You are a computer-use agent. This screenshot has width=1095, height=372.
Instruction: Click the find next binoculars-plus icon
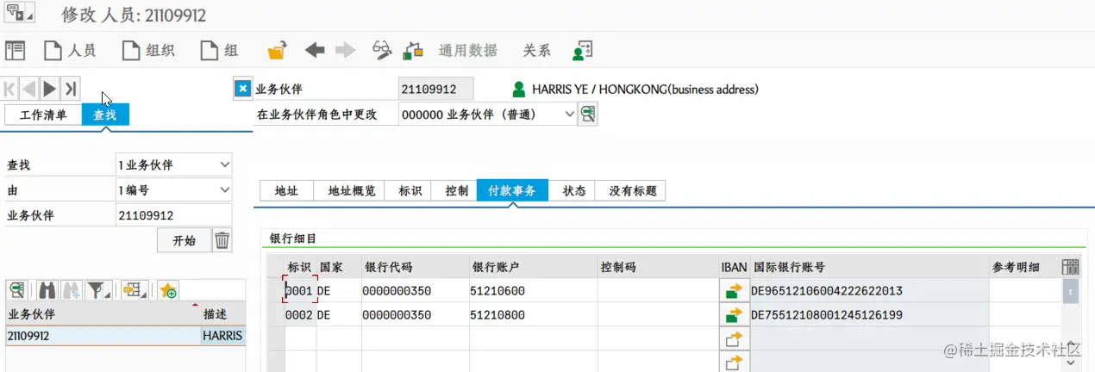pos(72,290)
